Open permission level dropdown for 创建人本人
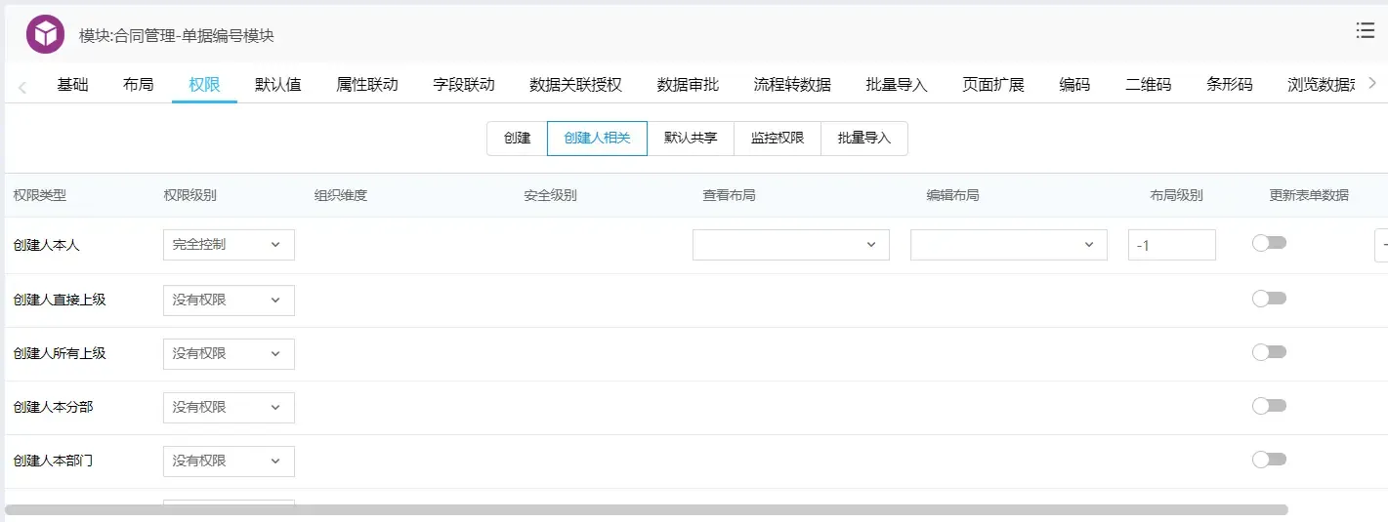 tap(229, 245)
